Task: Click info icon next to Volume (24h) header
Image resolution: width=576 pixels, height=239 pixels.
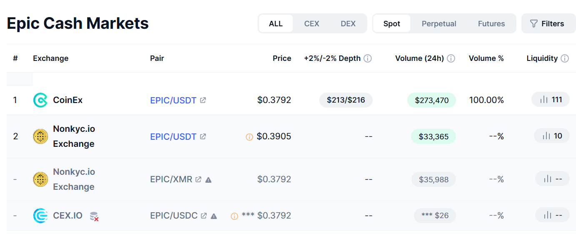Action: [x=451, y=58]
